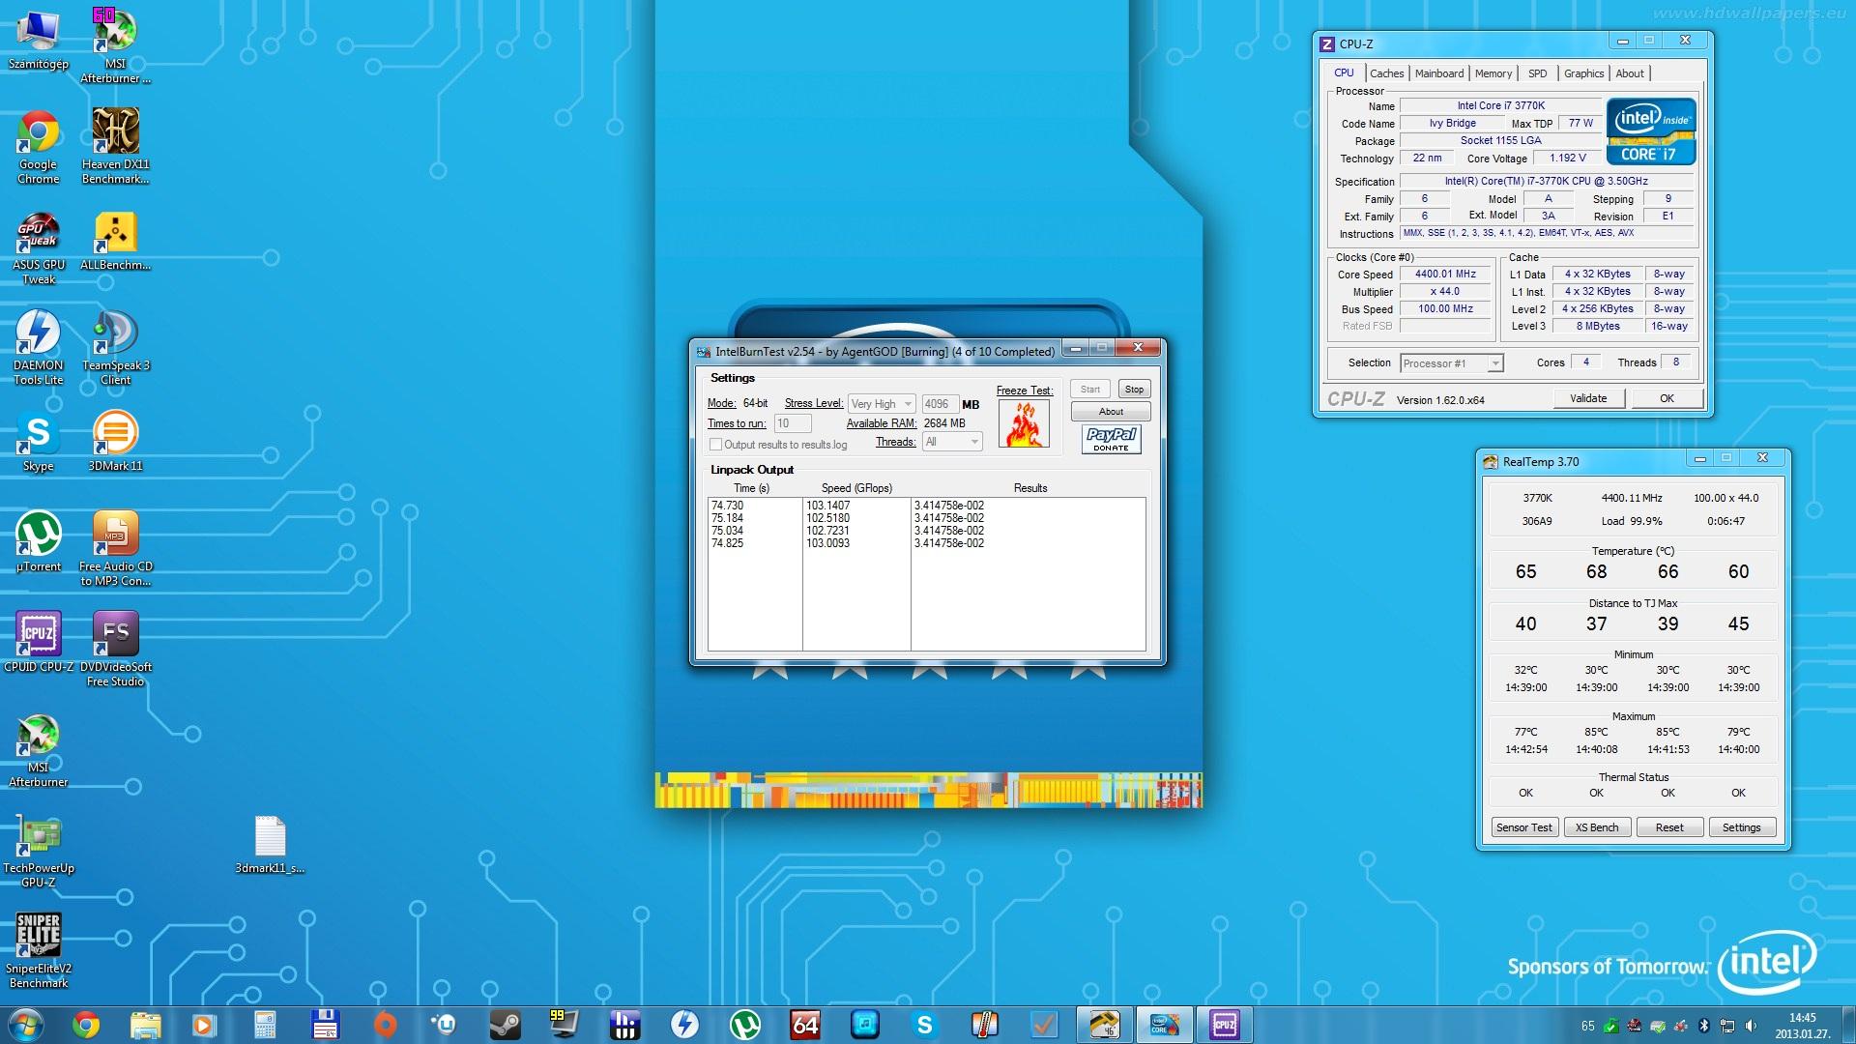Click the Stop button in IntelBurnTest
This screenshot has height=1044, width=1856.
click(1134, 390)
